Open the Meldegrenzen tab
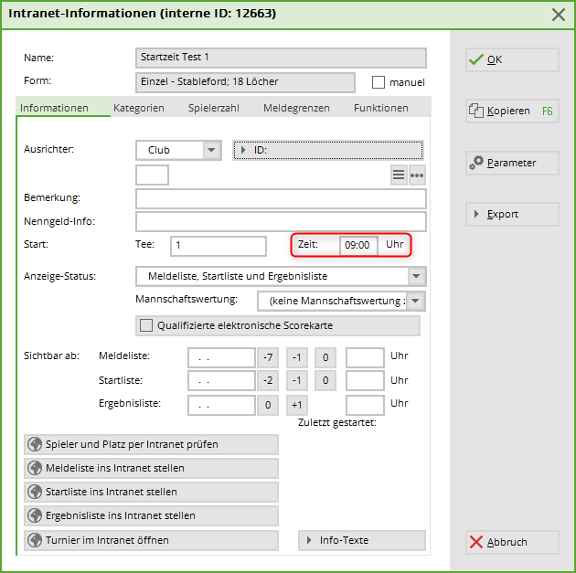The width and height of the screenshot is (576, 573). click(x=296, y=108)
